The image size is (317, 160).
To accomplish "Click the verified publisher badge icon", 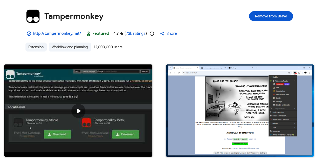I will pyautogui.click(x=29, y=34).
